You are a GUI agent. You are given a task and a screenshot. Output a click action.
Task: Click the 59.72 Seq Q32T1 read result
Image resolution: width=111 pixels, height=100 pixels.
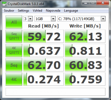44,36
